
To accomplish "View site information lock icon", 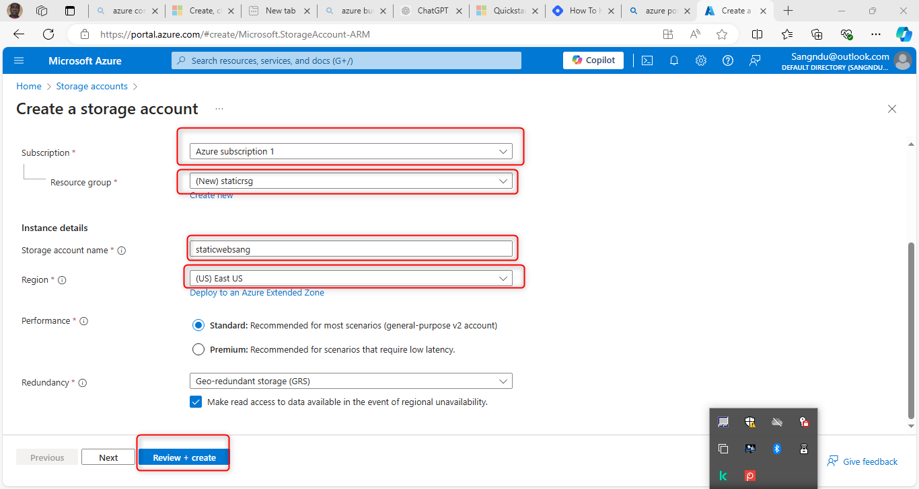I will [85, 34].
